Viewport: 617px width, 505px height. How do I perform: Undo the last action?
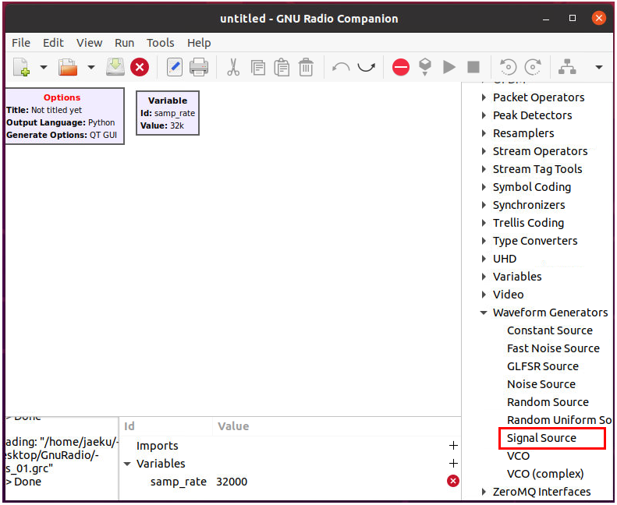pos(341,67)
